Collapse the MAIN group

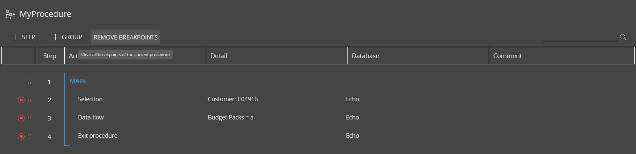[x=78, y=81]
